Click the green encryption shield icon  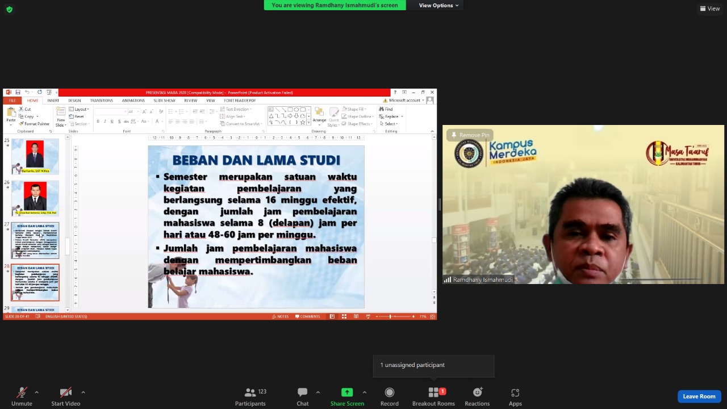tap(9, 9)
